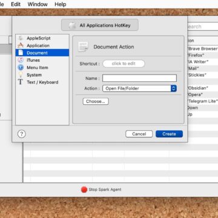Open the Help menu
The image size is (218, 218).
tap(61, 4)
